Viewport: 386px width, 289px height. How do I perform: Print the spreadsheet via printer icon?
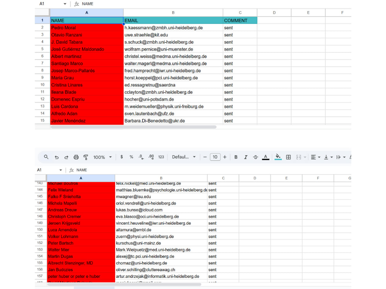(x=76, y=157)
